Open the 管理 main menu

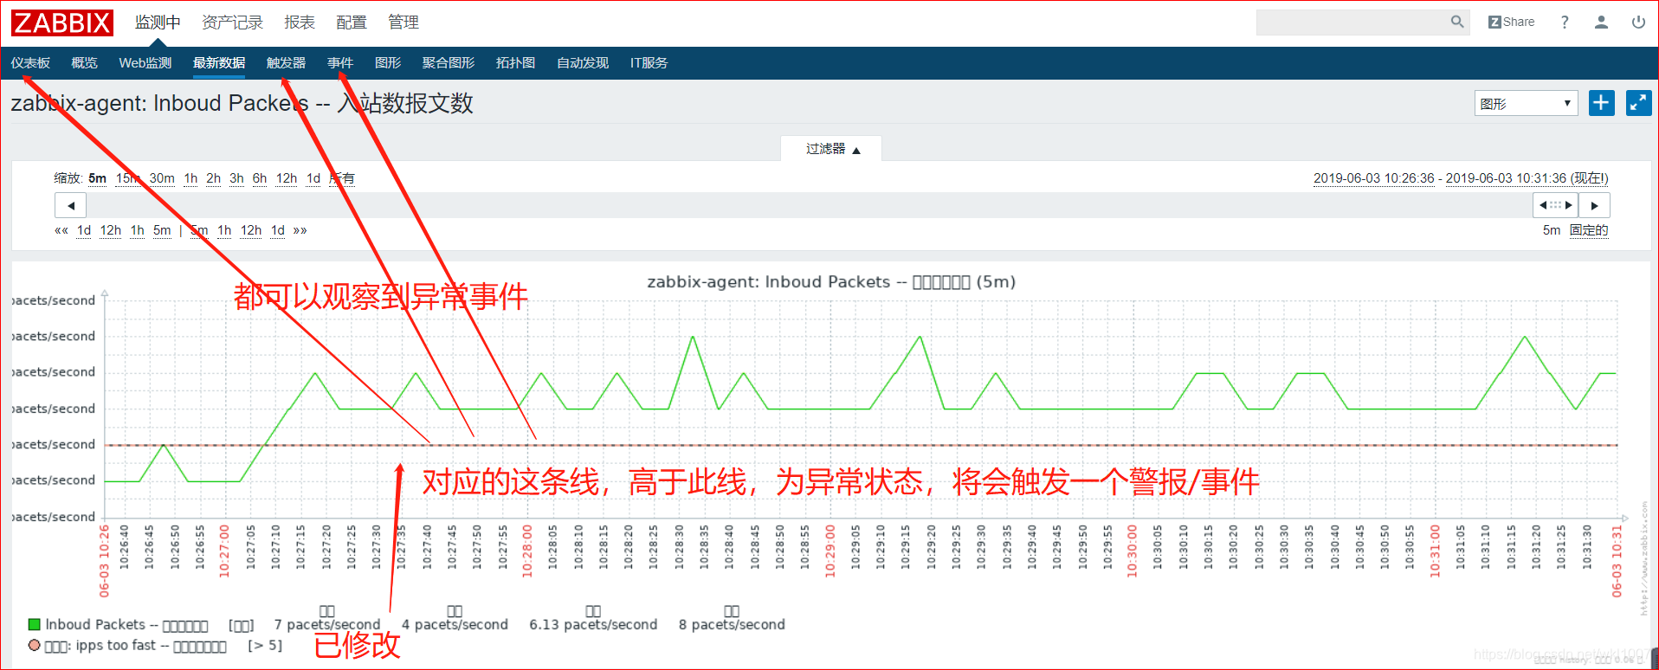click(x=403, y=23)
